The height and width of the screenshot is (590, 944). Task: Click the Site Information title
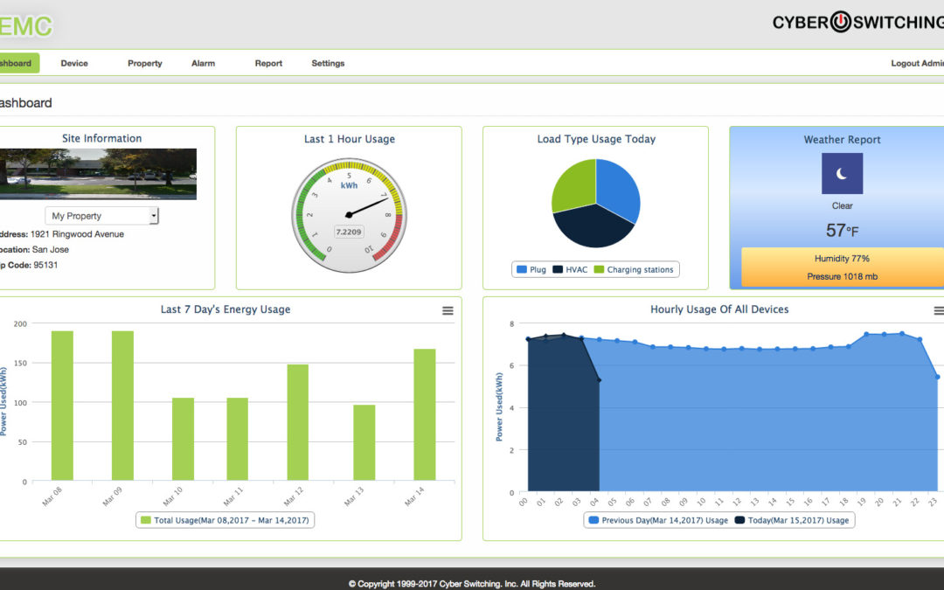[x=101, y=138]
